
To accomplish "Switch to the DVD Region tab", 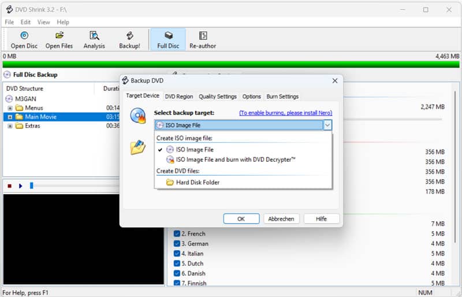I will 179,96.
